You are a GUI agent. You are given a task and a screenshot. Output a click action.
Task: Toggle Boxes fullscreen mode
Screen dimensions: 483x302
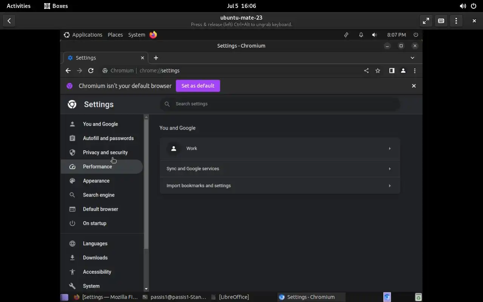tap(426, 21)
